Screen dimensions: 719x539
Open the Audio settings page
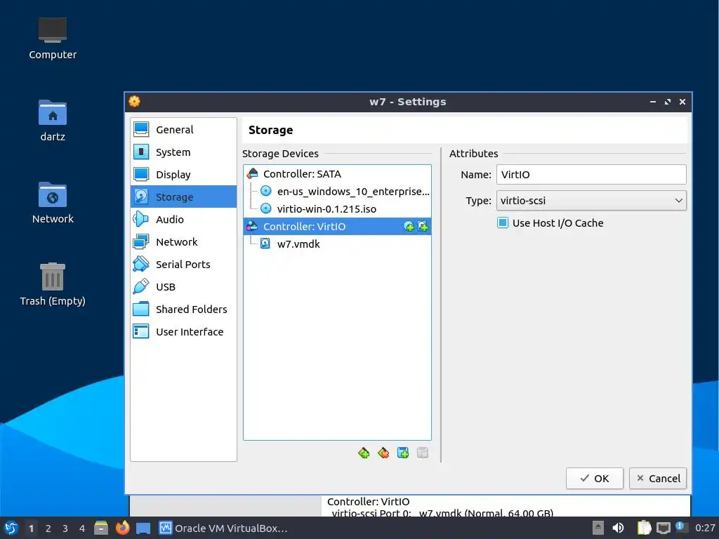point(183,220)
